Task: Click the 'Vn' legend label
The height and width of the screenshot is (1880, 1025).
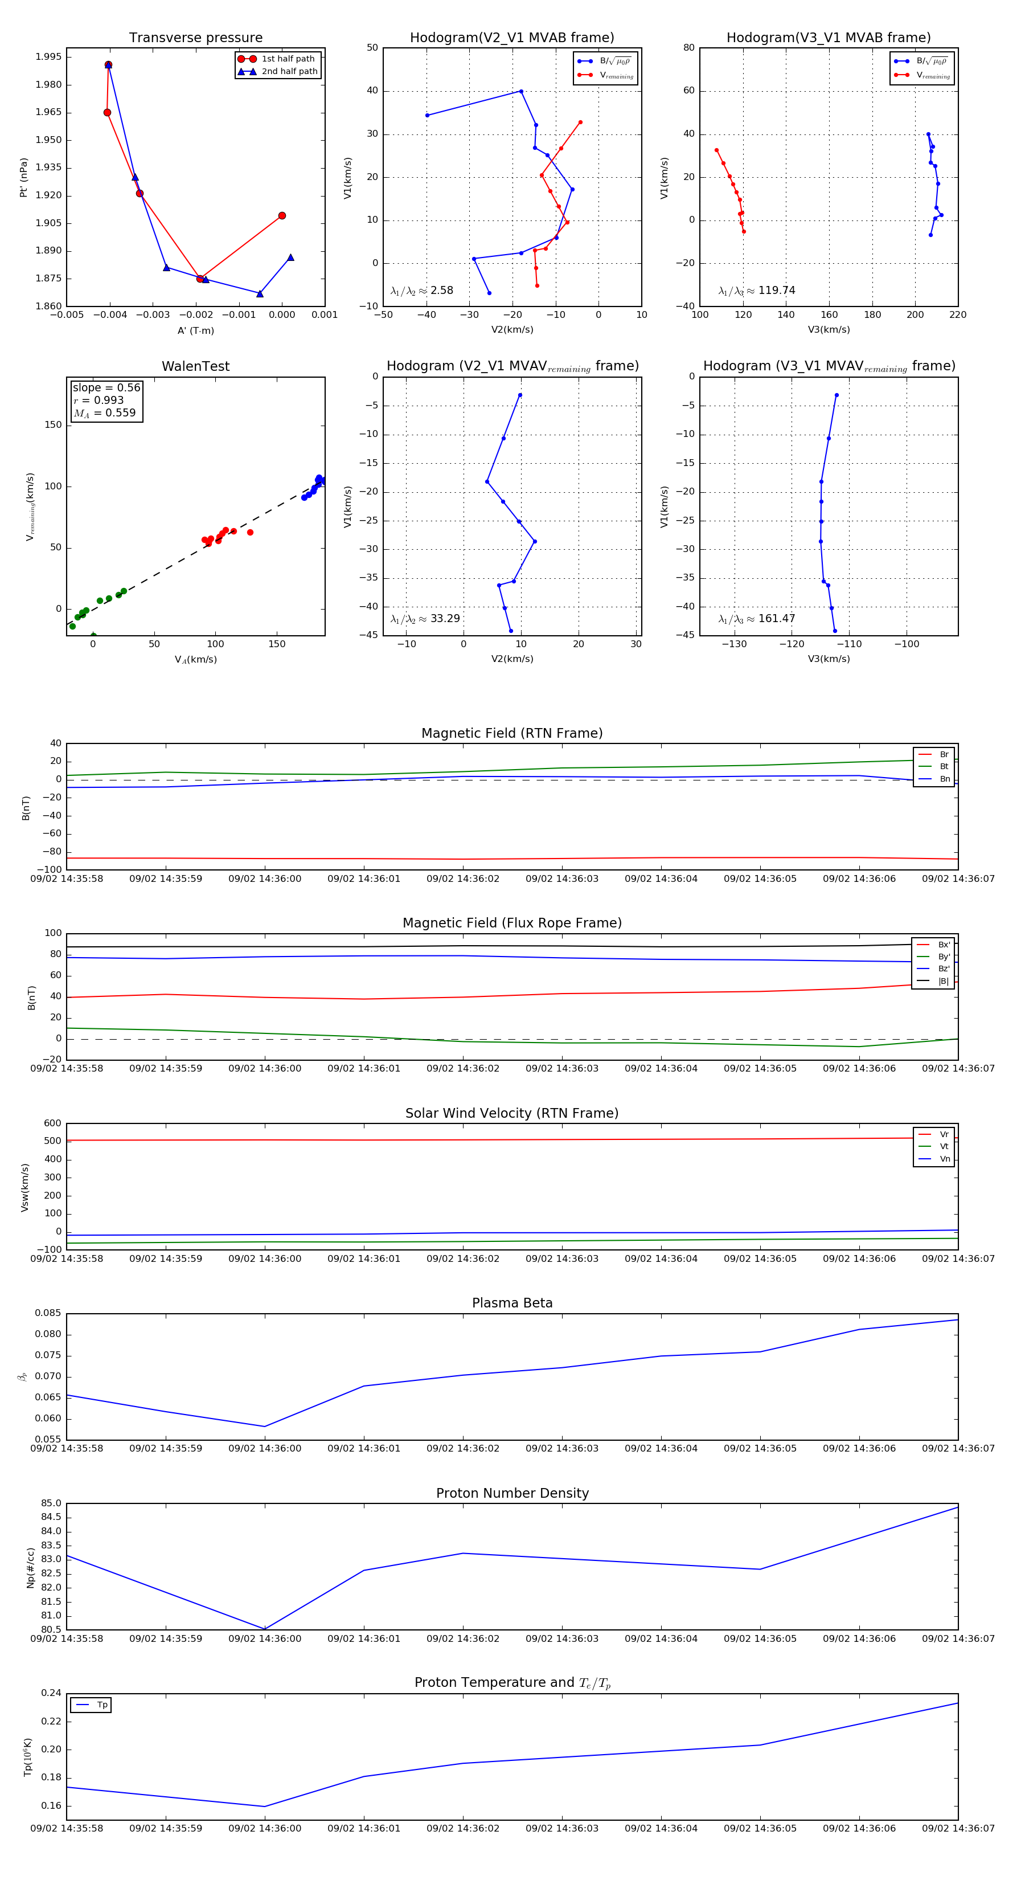Action: pyautogui.click(x=945, y=1159)
